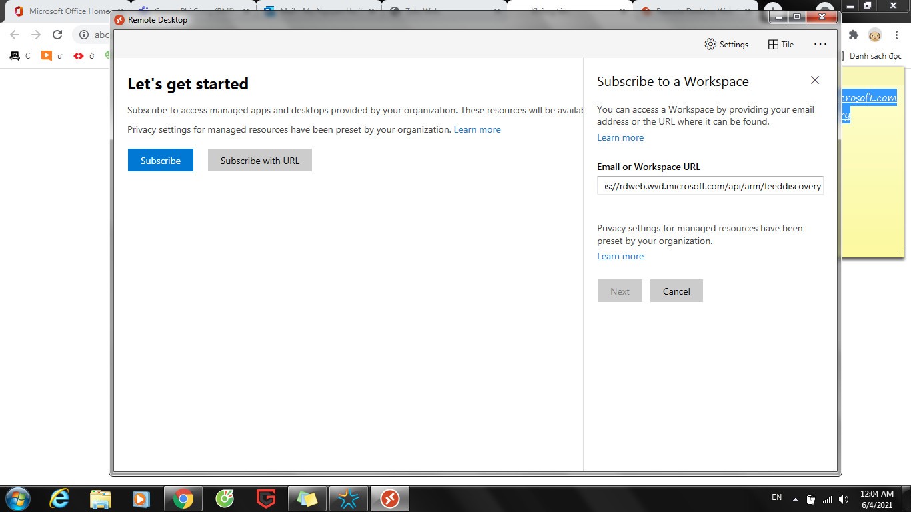Click Remote Desktop title bar icon
The height and width of the screenshot is (512, 911).
tap(119, 19)
